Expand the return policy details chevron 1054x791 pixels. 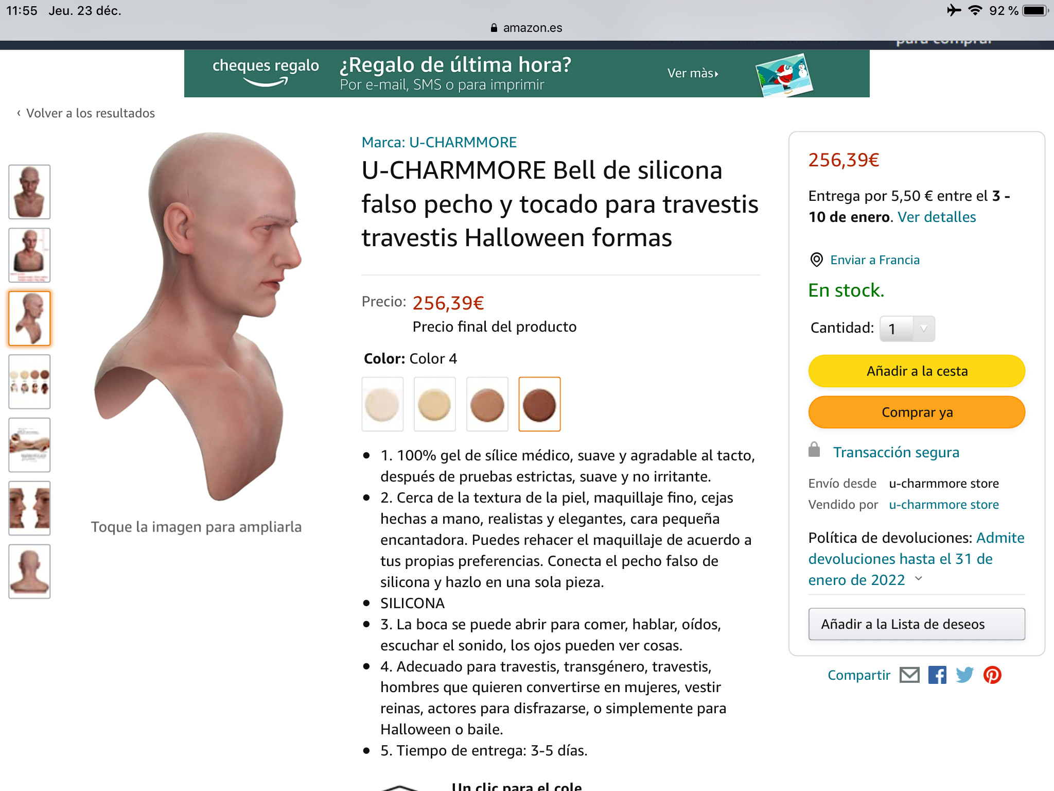(x=919, y=579)
